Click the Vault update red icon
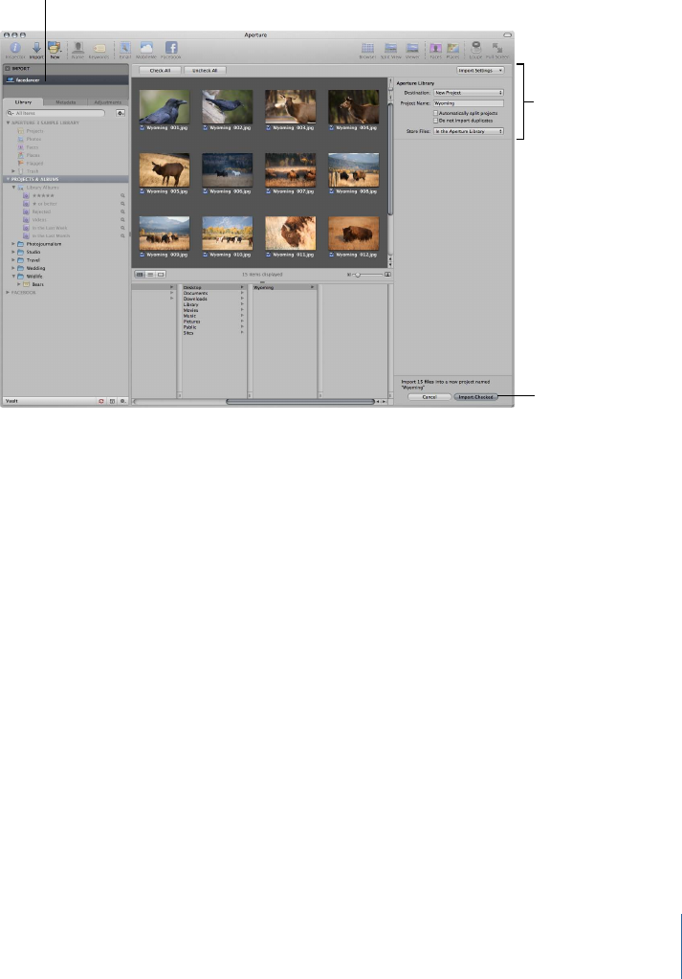 tap(101, 401)
